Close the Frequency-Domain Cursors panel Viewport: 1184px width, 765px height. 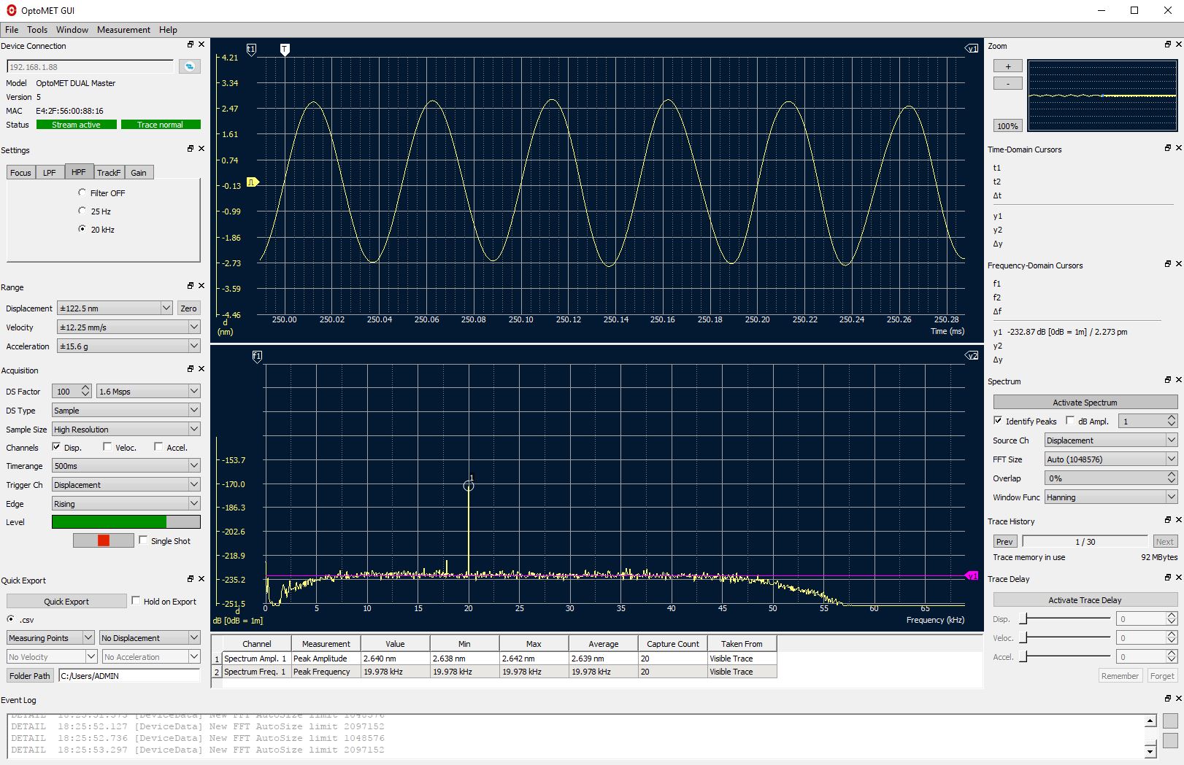point(1178,263)
